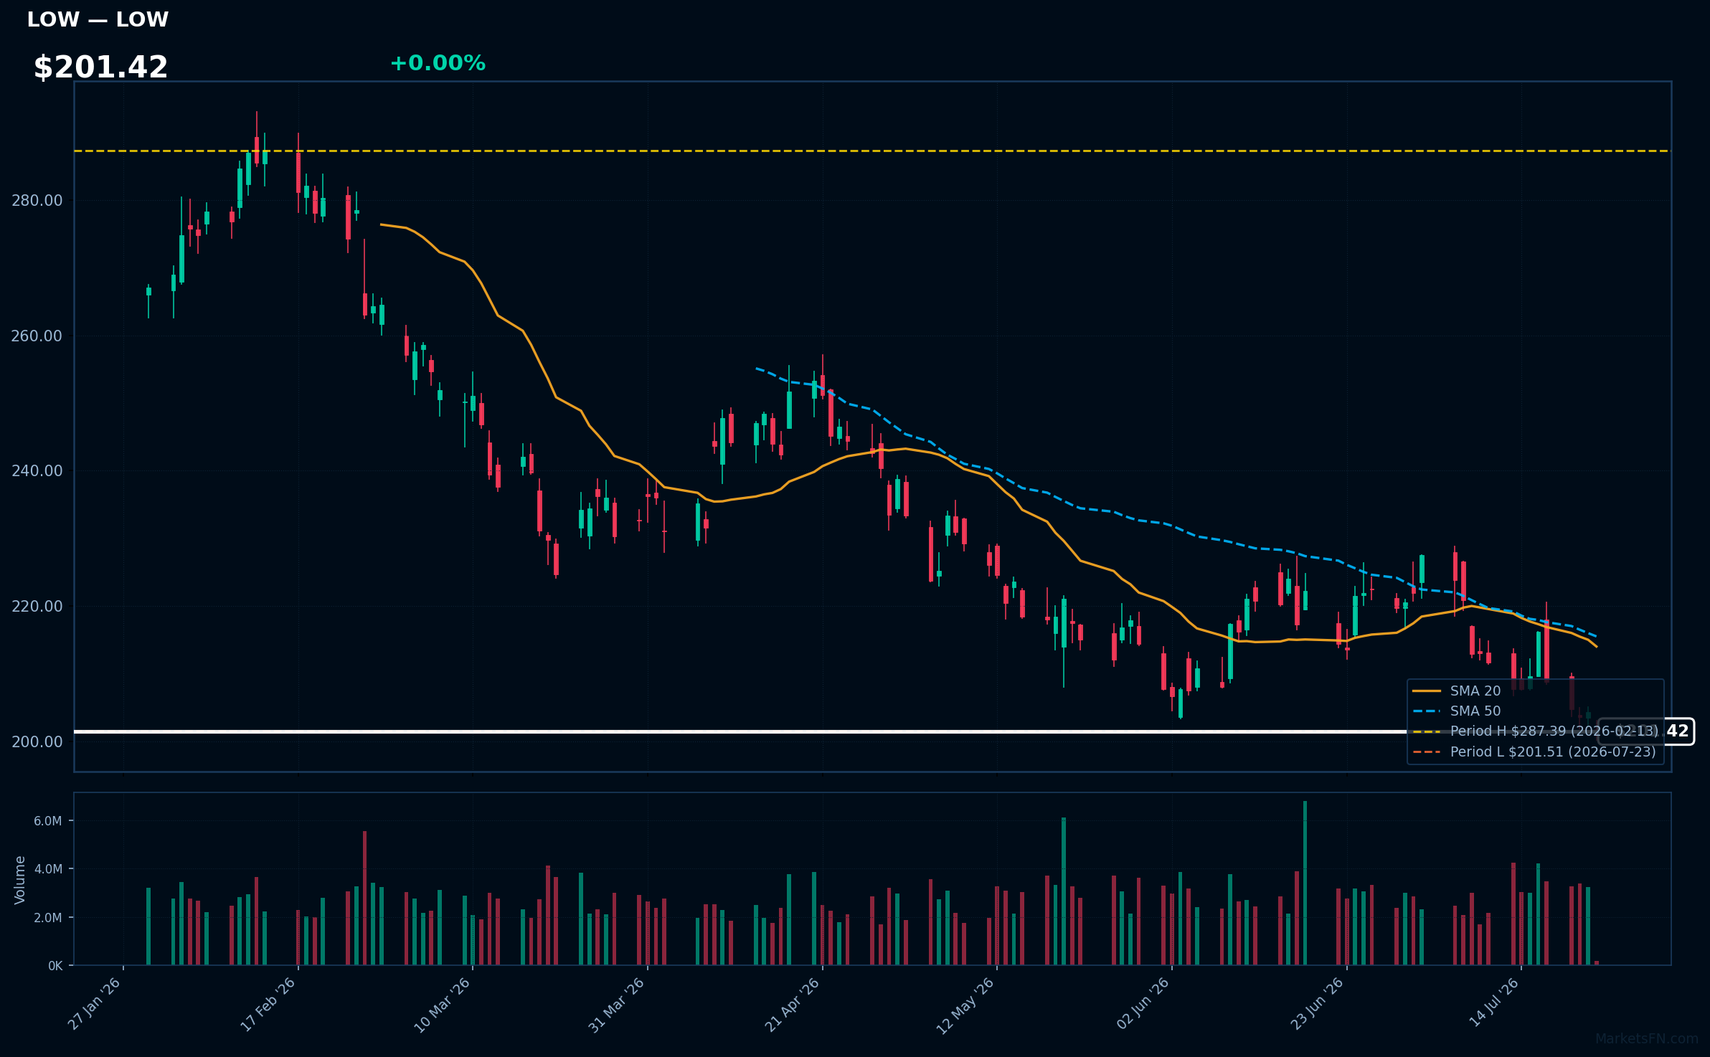Click the tallest green volume bar near 23 Jun
This screenshot has height=1057, width=1710.
click(1305, 883)
